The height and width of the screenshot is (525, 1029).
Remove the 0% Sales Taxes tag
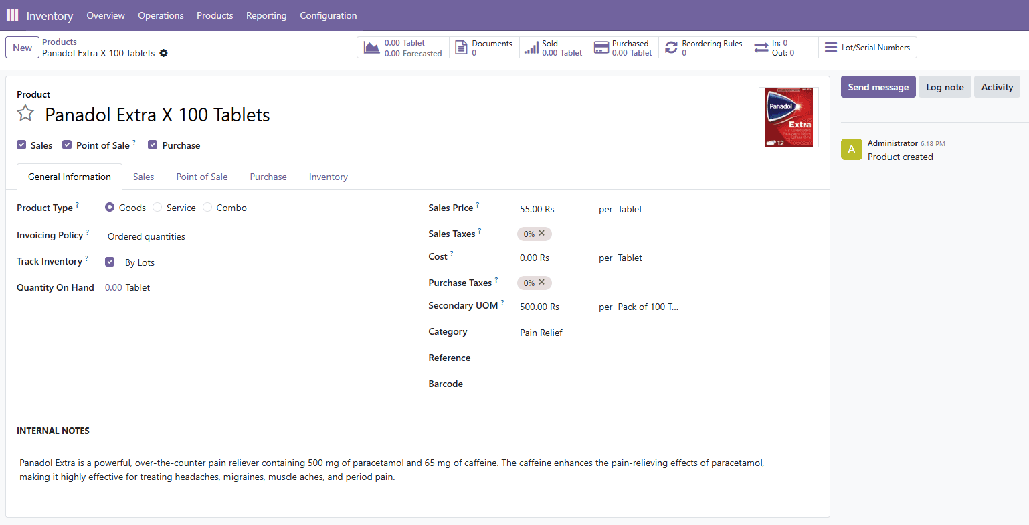click(542, 233)
